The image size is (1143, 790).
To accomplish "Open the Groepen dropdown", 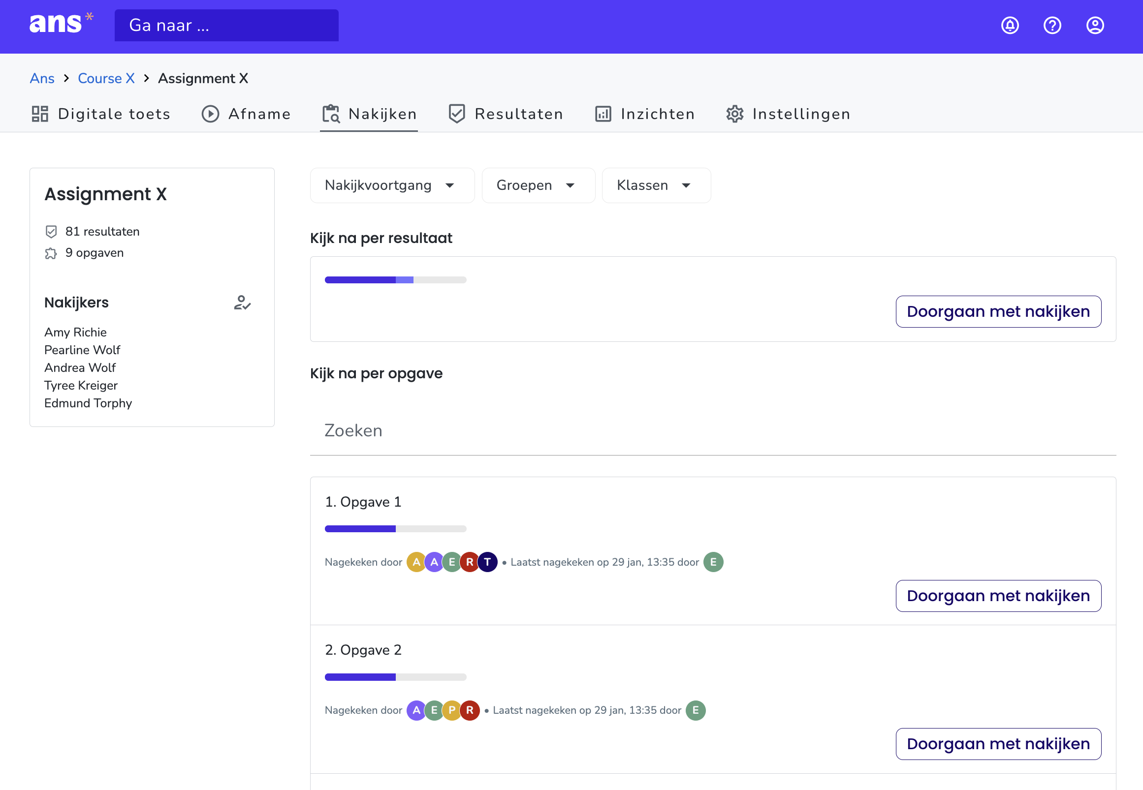I will click(539, 185).
